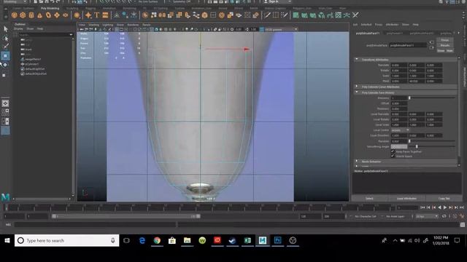
Task: Activate the Lasso select tool in toolbox
Action: pyautogui.click(x=5, y=38)
